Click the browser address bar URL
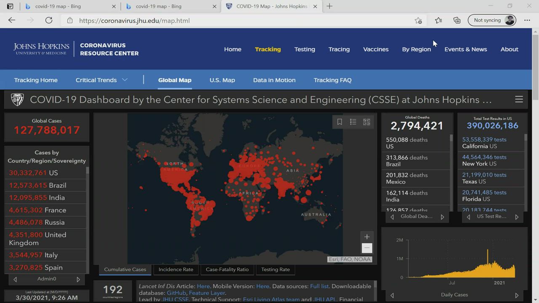 (x=134, y=20)
